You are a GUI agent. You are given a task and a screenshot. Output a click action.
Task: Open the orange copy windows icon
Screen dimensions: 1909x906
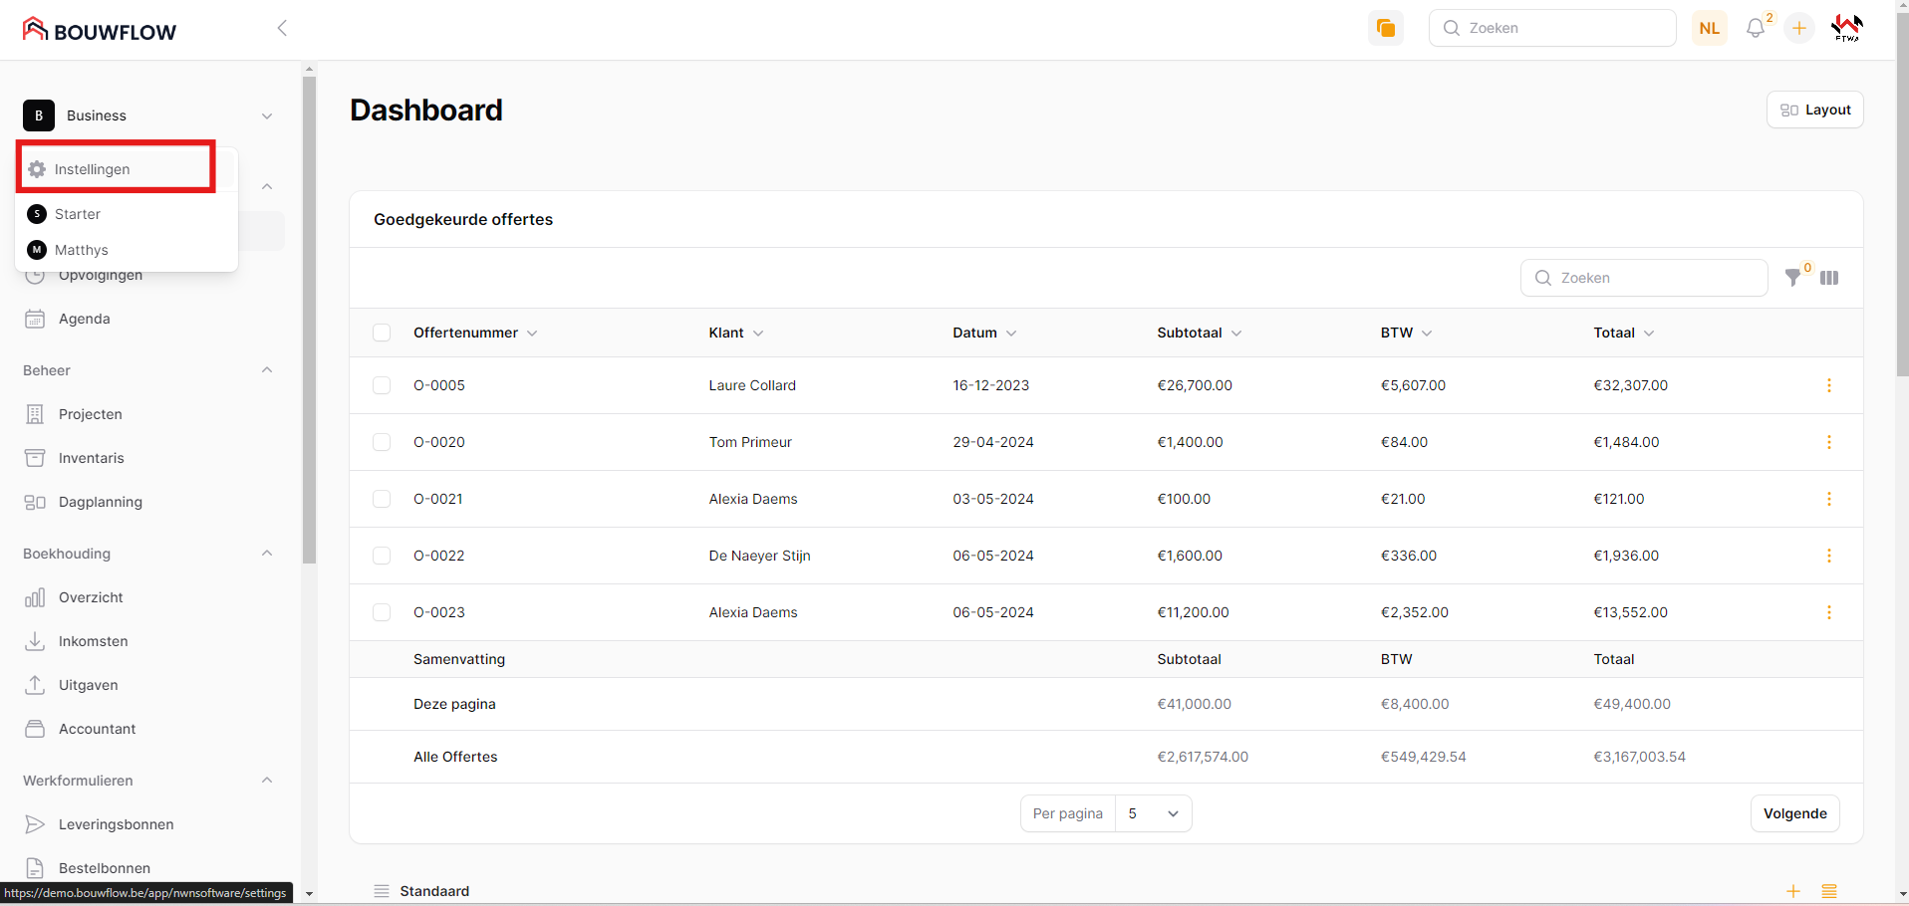[1385, 28]
